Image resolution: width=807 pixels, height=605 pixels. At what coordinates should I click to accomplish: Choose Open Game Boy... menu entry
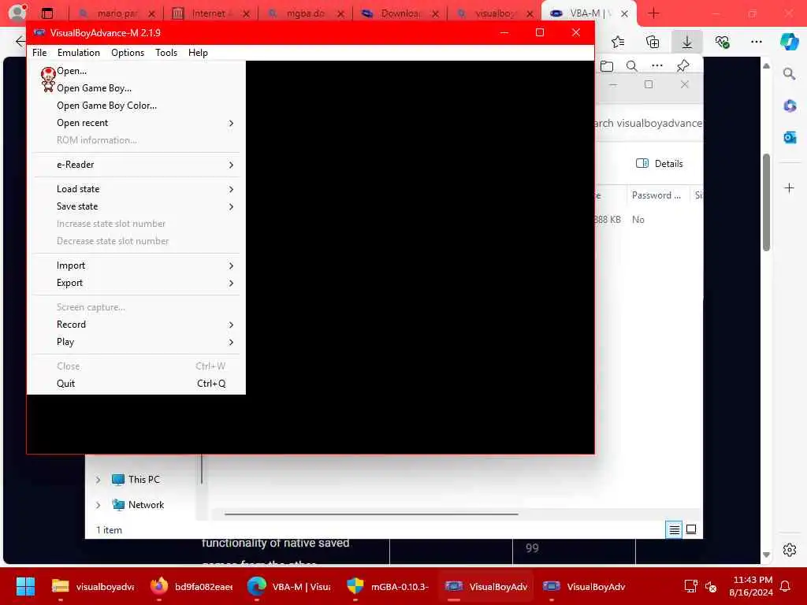(x=136, y=88)
